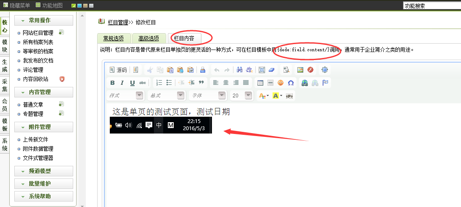Click the page break icon after the color buttons

tap(289, 96)
